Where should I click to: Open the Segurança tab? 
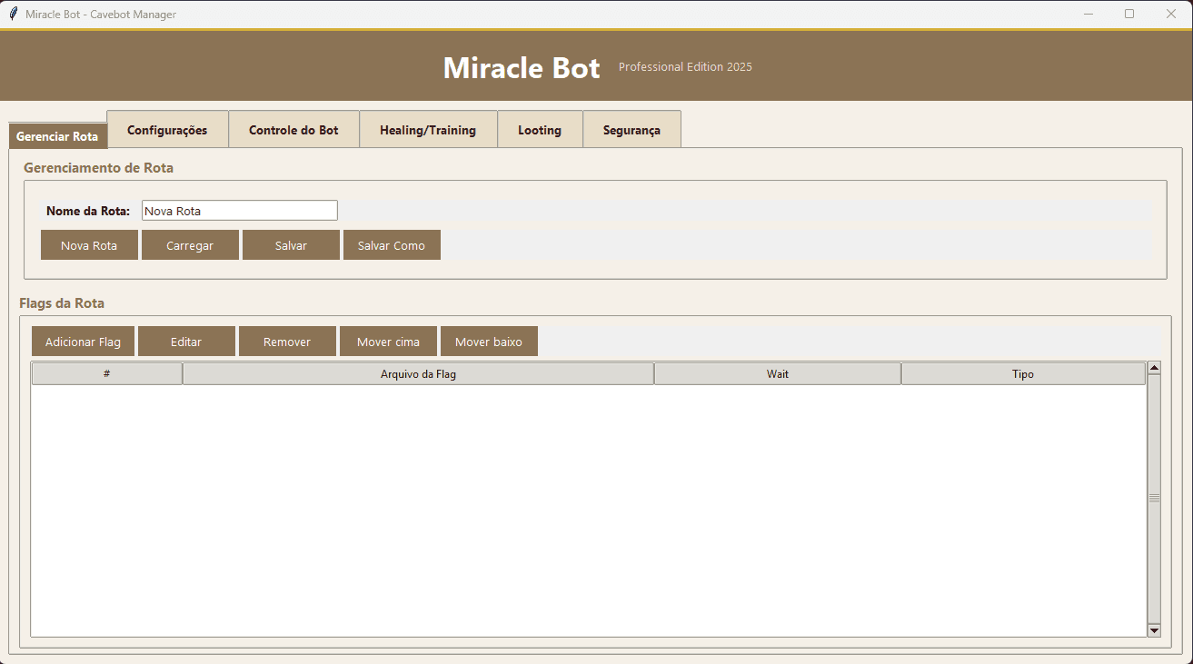pos(631,129)
